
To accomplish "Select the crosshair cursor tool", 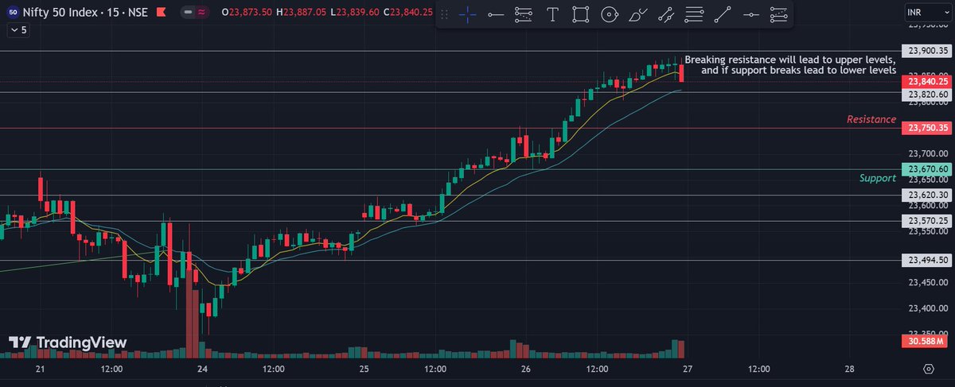I will point(467,14).
